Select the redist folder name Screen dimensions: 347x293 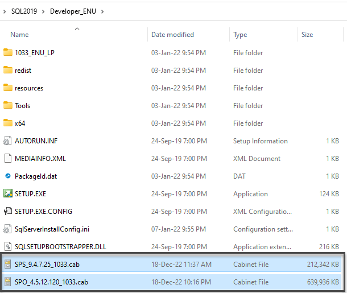tap(23, 71)
